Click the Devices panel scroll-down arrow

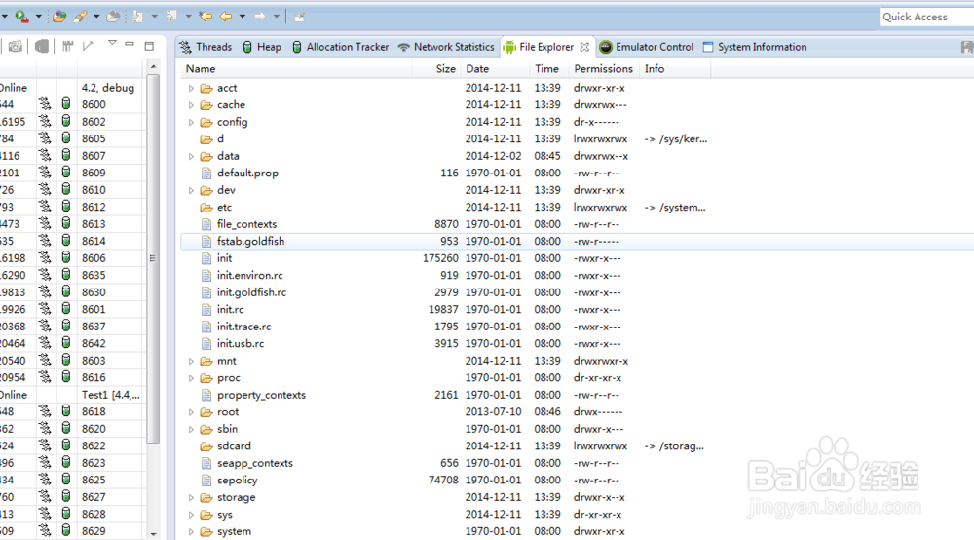point(154,534)
